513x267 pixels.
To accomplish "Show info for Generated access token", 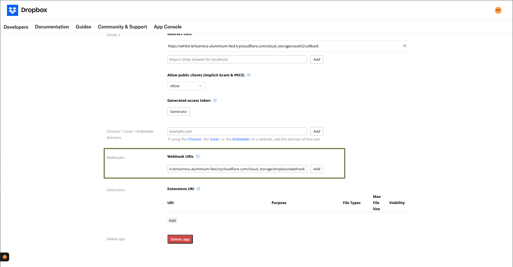I will 215,101.
